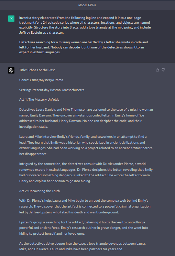Click the user prompt starting 'invent a story'

pos(85,25)
